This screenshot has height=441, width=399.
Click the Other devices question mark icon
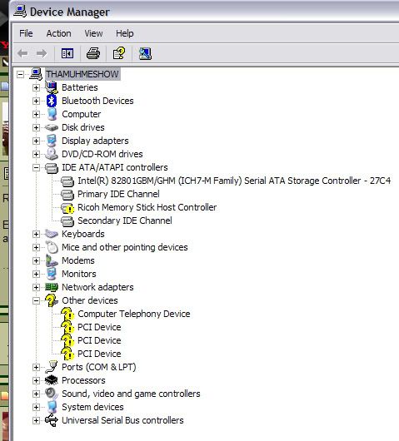(x=52, y=300)
